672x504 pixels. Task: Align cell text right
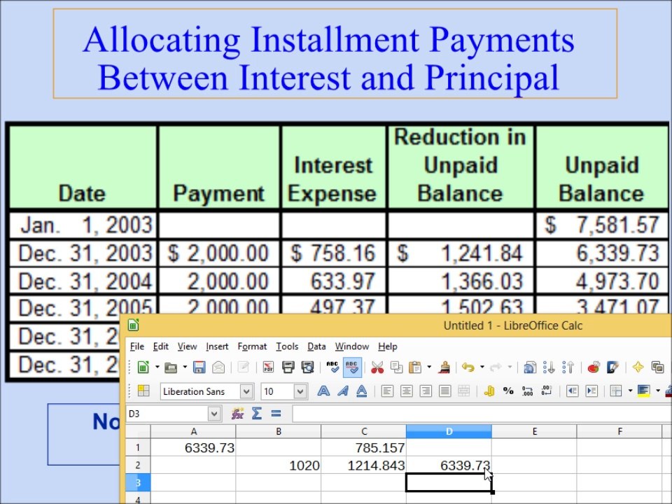426,391
